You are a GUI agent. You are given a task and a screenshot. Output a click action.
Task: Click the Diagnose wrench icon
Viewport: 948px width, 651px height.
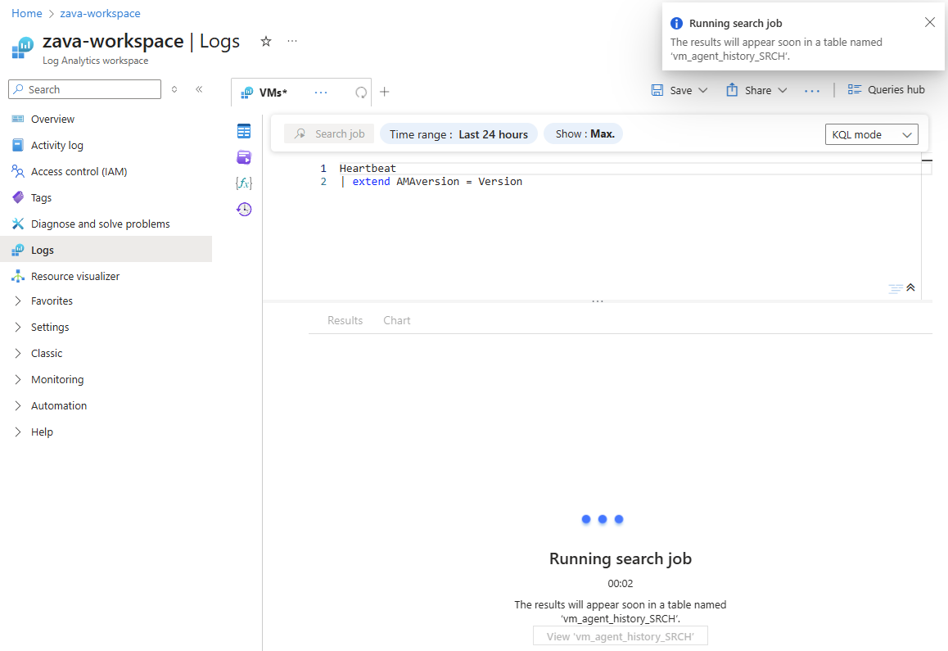coord(18,224)
